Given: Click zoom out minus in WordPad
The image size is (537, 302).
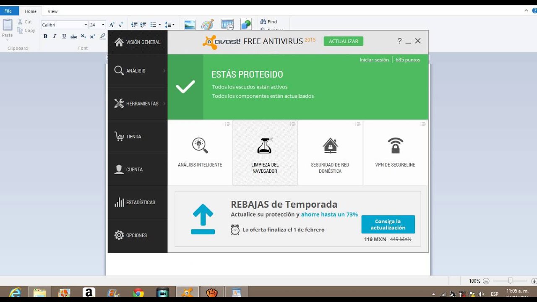Looking at the screenshot, I should (x=486, y=281).
